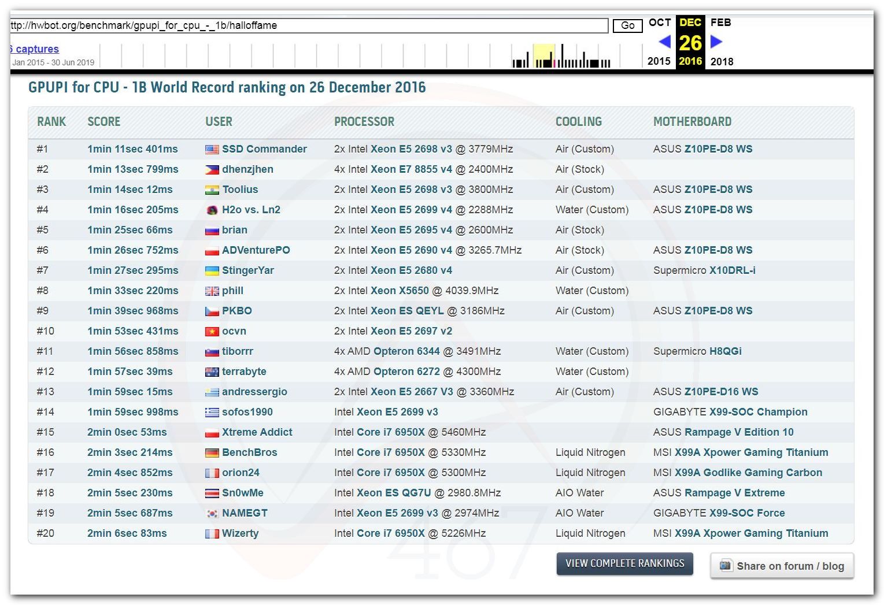Viewport: 884px width, 605px height.
Task: Open the Xeon E5 2698 v3 link in rank #1
Action: pyautogui.click(x=411, y=149)
